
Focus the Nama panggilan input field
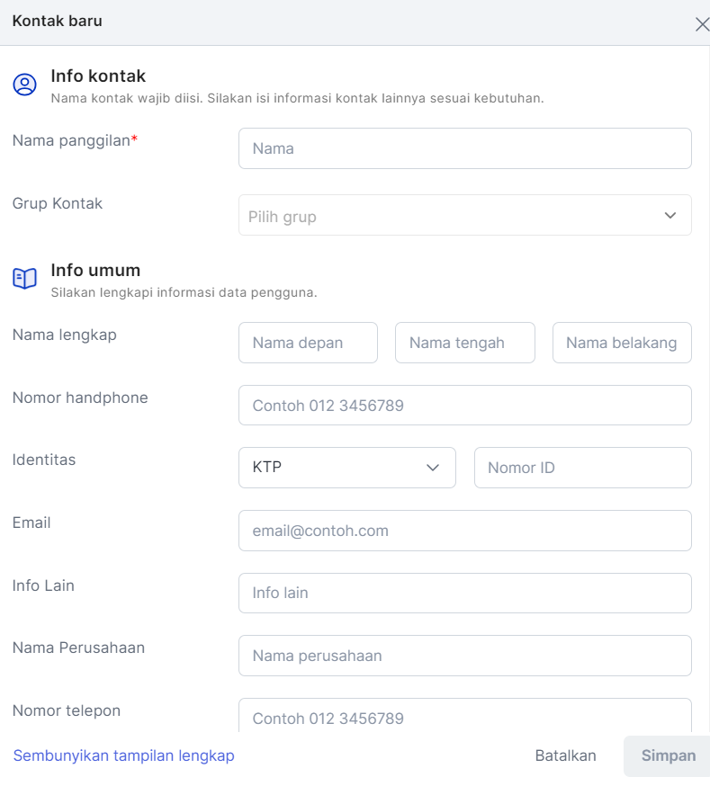click(x=465, y=148)
